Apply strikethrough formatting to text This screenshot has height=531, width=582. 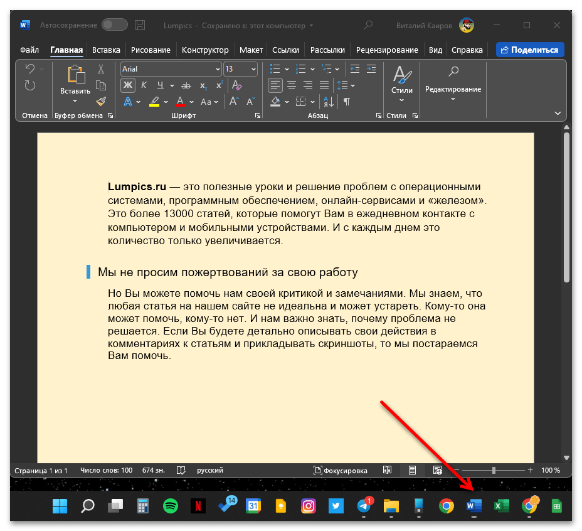186,85
